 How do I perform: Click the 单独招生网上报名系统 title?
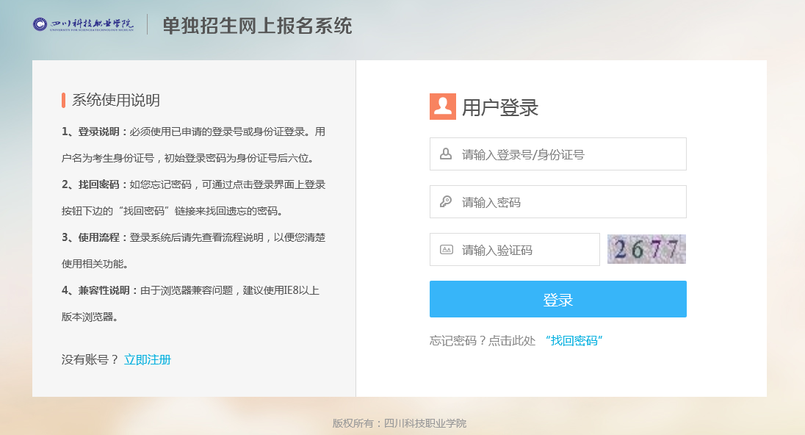257,26
